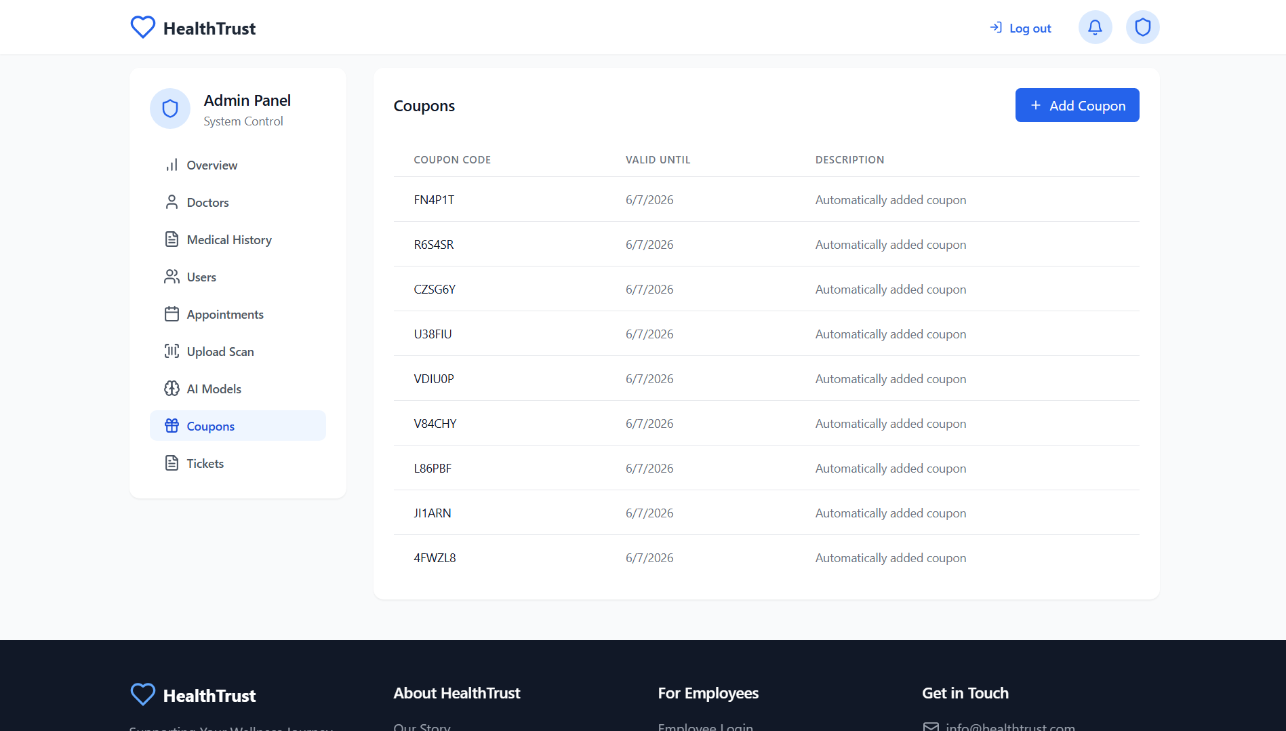The height and width of the screenshot is (731, 1286).
Task: Click the HealthTrust heart logo in header
Action: 142,27
